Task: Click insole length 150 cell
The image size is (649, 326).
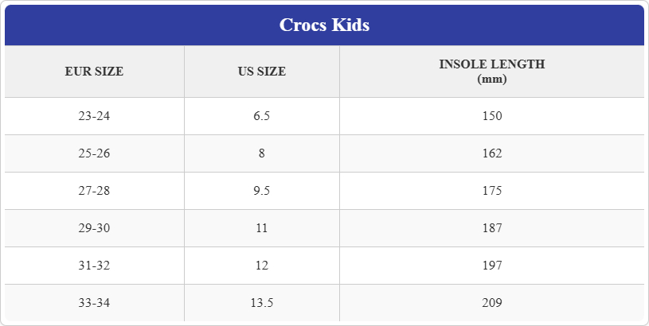Action: (491, 116)
